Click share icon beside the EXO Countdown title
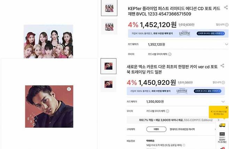Screen dimensions: 229x149 click(222, 66)
